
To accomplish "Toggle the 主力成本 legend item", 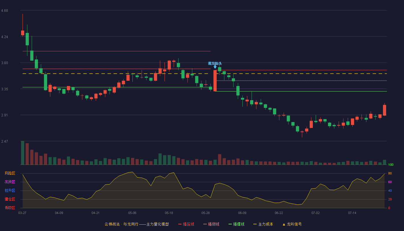I will tap(263, 224).
